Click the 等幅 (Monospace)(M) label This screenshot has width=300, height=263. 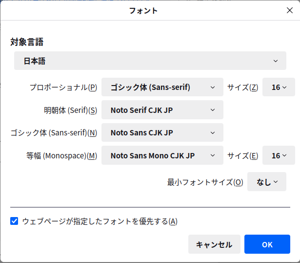click(61, 156)
